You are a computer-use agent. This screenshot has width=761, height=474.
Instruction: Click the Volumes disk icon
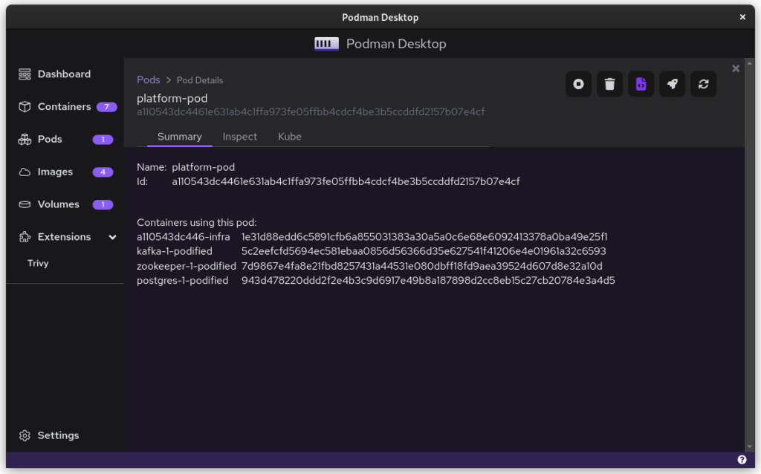pos(25,204)
